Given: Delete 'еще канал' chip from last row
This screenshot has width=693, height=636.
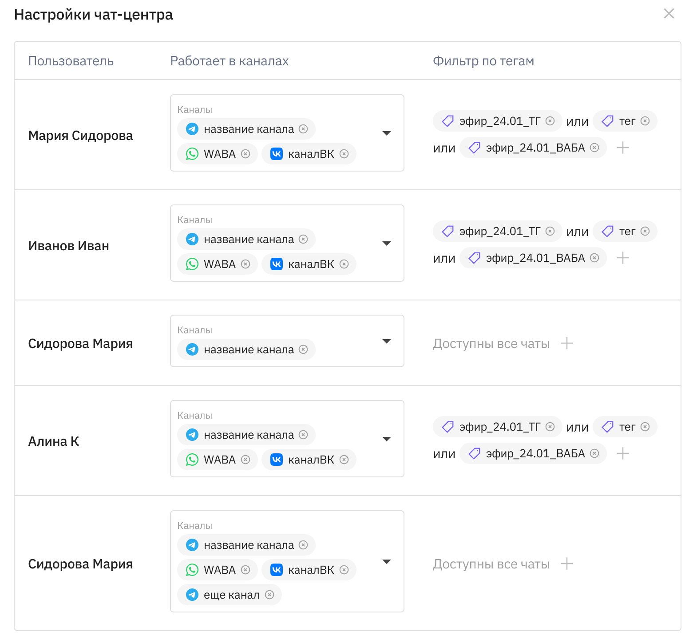Looking at the screenshot, I should (x=269, y=595).
